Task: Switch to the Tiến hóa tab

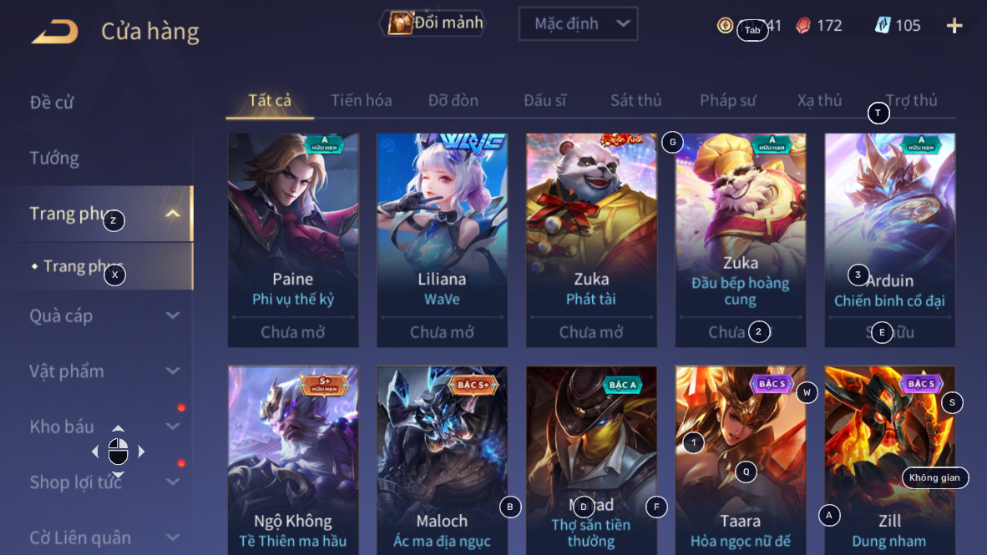Action: pyautogui.click(x=362, y=100)
